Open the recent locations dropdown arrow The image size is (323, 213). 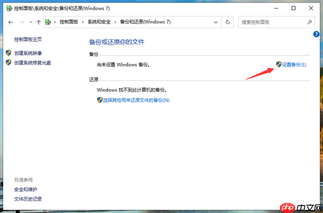click(x=31, y=22)
